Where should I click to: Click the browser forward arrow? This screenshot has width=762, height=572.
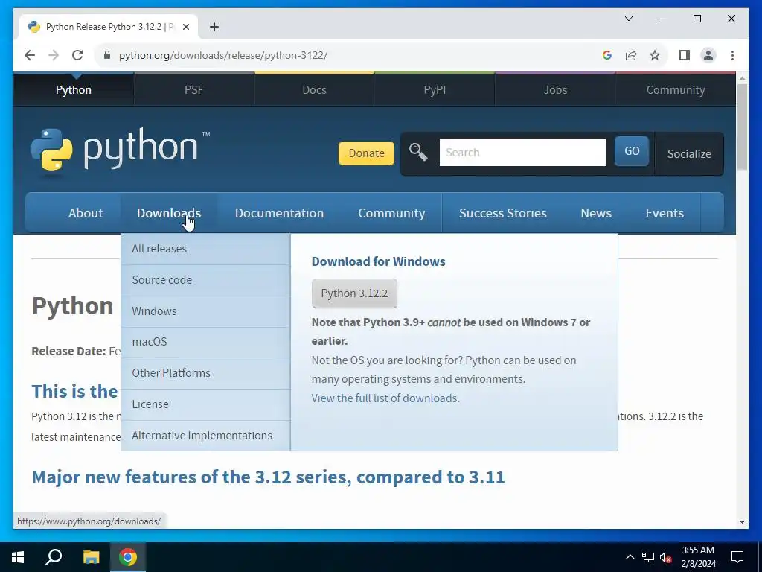point(54,55)
